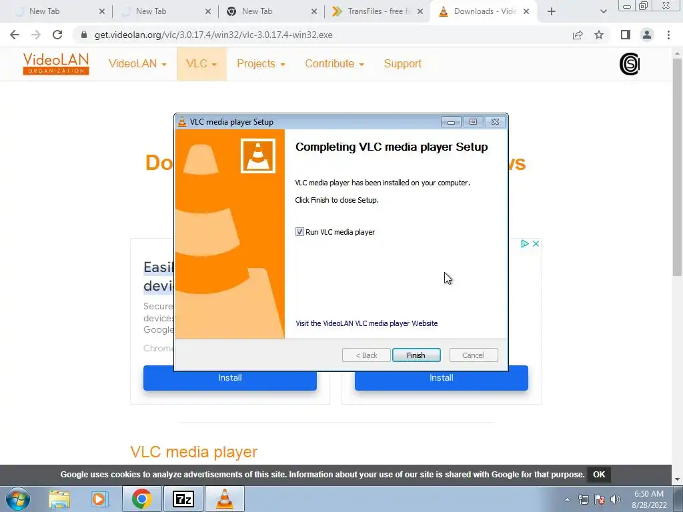Click the Finish button in VLC Setup

[x=416, y=355]
